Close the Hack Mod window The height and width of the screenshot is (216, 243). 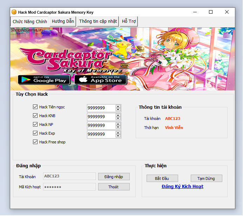pyautogui.click(x=227, y=12)
